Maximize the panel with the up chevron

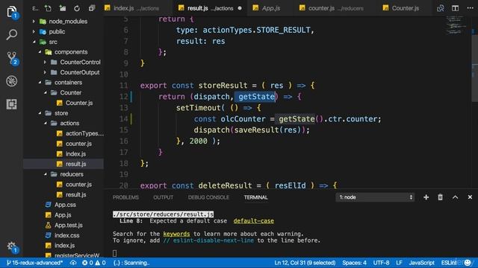click(x=455, y=197)
